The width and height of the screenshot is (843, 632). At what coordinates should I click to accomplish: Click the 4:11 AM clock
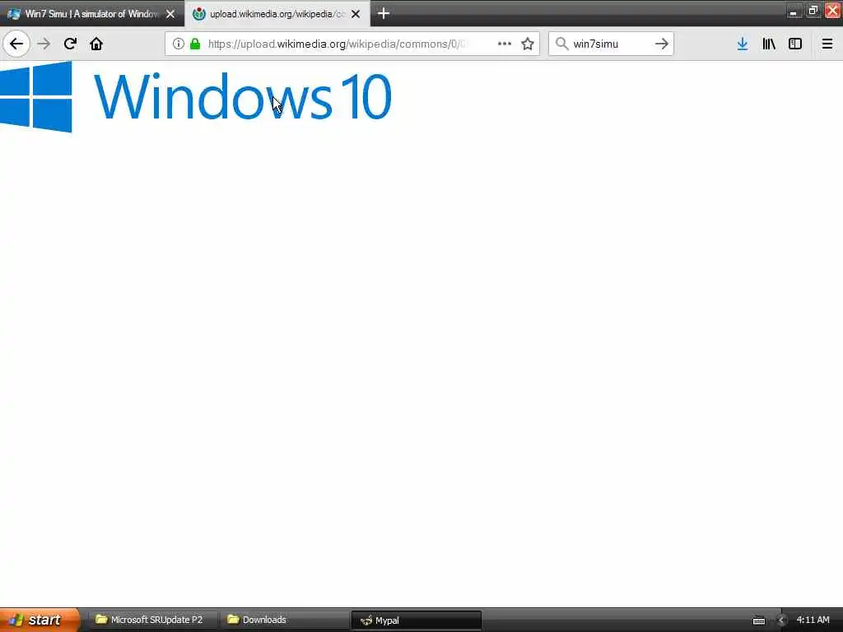point(813,620)
